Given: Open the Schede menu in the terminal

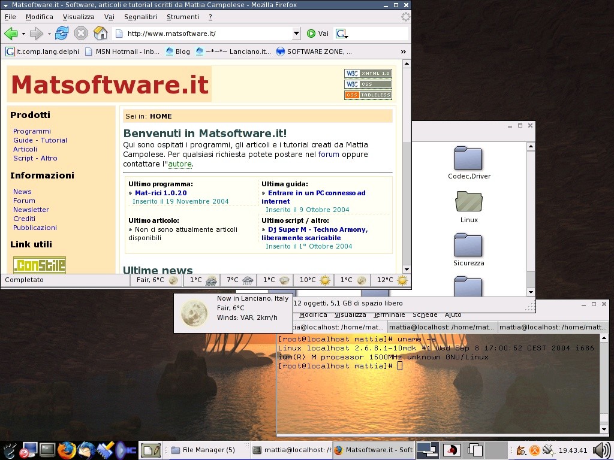Looking at the screenshot, I should (x=425, y=315).
